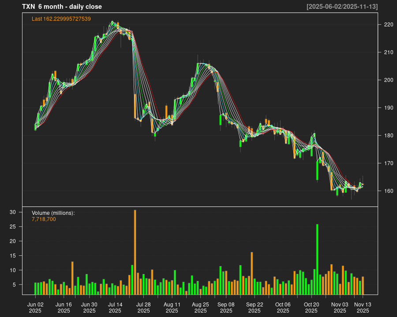397x317 pixels.
Task: Select the Oct 20 2025 date tick
Action: tap(311, 307)
